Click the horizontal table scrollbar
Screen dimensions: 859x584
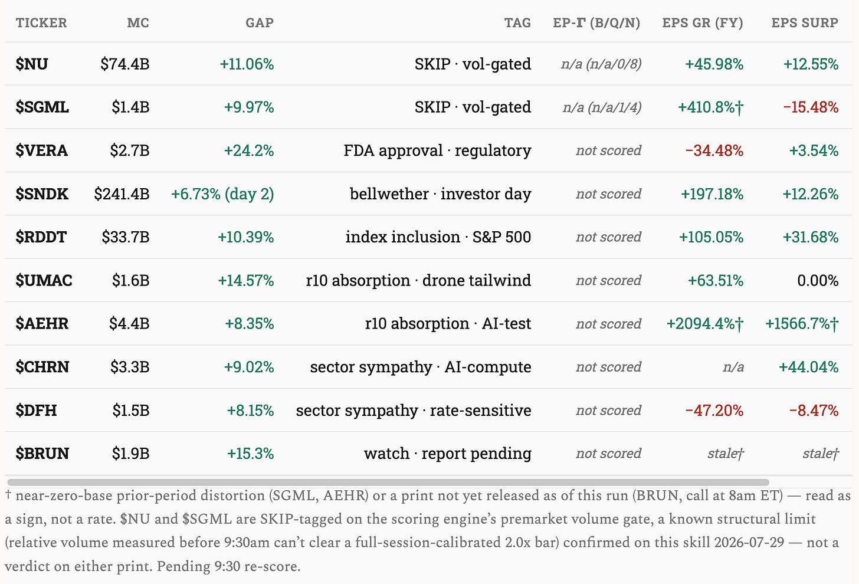[x=388, y=482]
